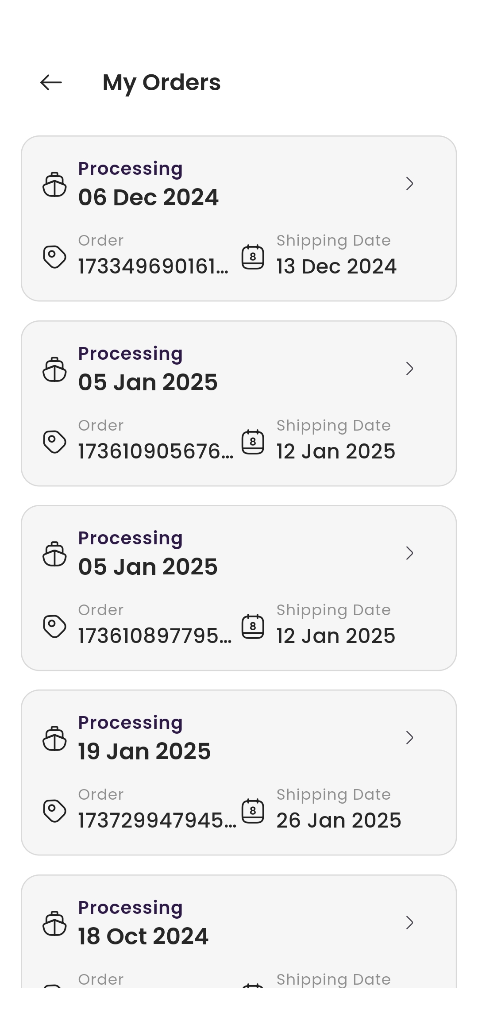The width and height of the screenshot is (478, 1009).
Task: Click ship icon on 18 Oct 2024 order
Action: tap(54, 923)
